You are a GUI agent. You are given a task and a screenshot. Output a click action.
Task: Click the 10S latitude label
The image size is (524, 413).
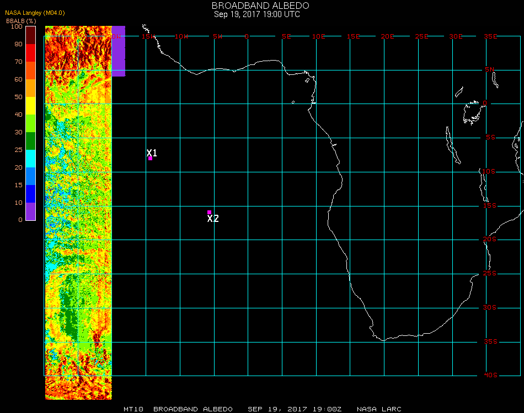coord(490,171)
